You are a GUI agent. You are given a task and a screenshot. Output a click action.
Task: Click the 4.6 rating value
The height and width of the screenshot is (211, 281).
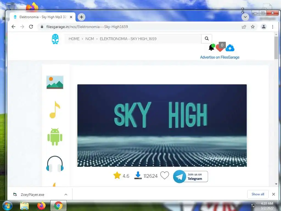(126, 176)
